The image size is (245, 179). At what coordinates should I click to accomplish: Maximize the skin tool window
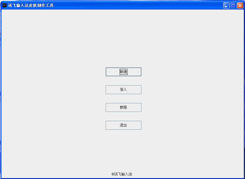coord(233,6)
